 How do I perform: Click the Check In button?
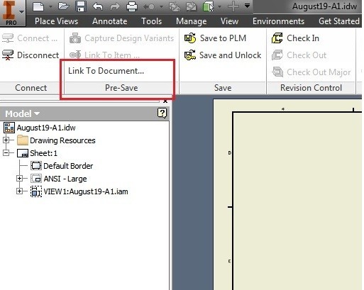tap(295, 38)
